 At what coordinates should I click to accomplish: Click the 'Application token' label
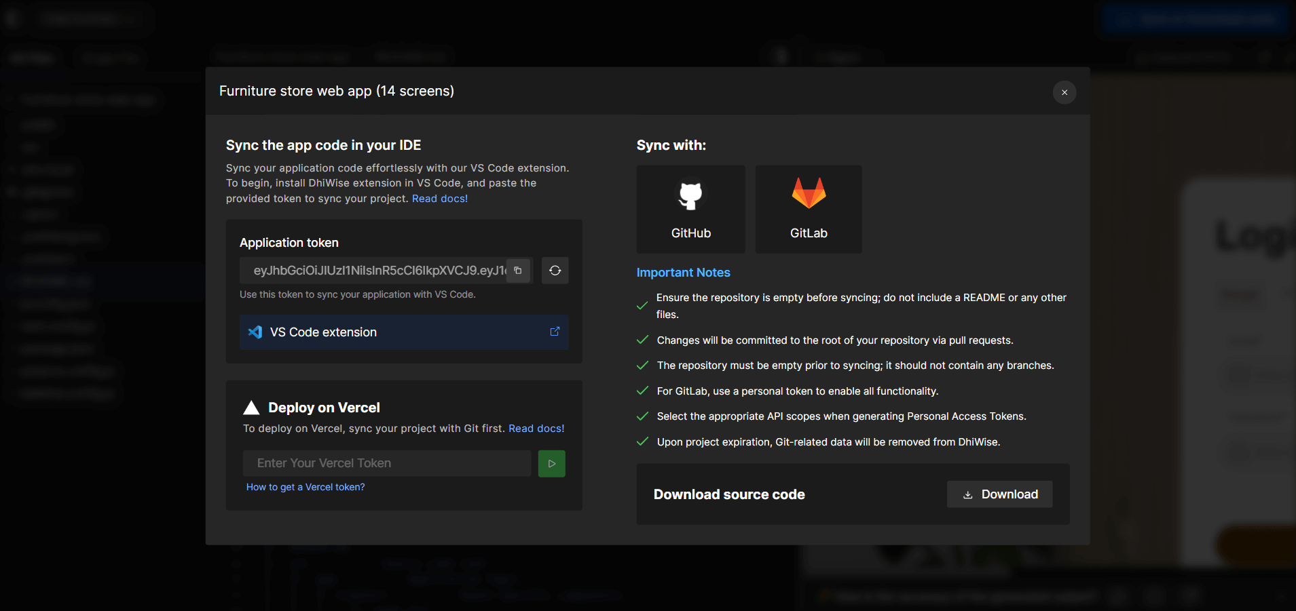click(x=289, y=243)
